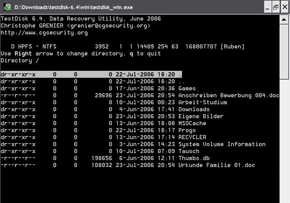
Task: Click the 168007707 sector count value
Action: pyautogui.click(x=201, y=46)
